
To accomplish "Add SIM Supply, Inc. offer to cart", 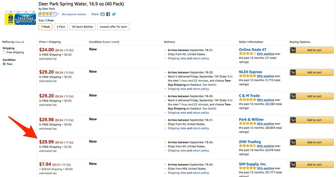I will coord(311,164).
